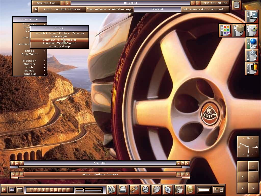261x196 pixels.
Task: Switch to Inbox - Outlook Express task
Action: 62,9
